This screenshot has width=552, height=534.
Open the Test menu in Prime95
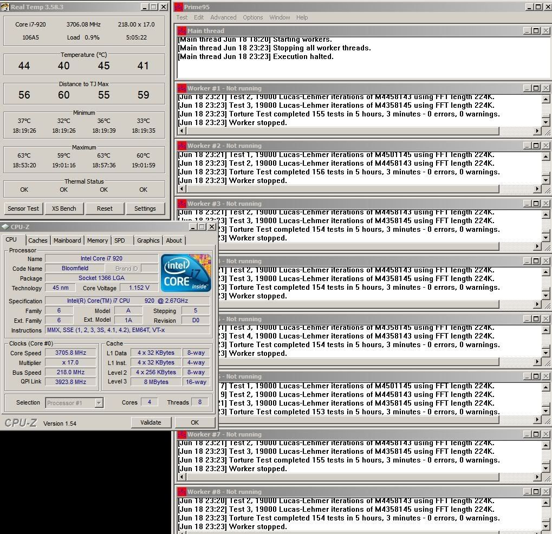click(x=181, y=17)
